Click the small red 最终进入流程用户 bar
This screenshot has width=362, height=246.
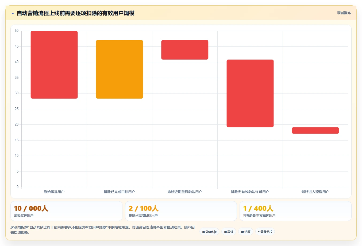[x=315, y=130]
